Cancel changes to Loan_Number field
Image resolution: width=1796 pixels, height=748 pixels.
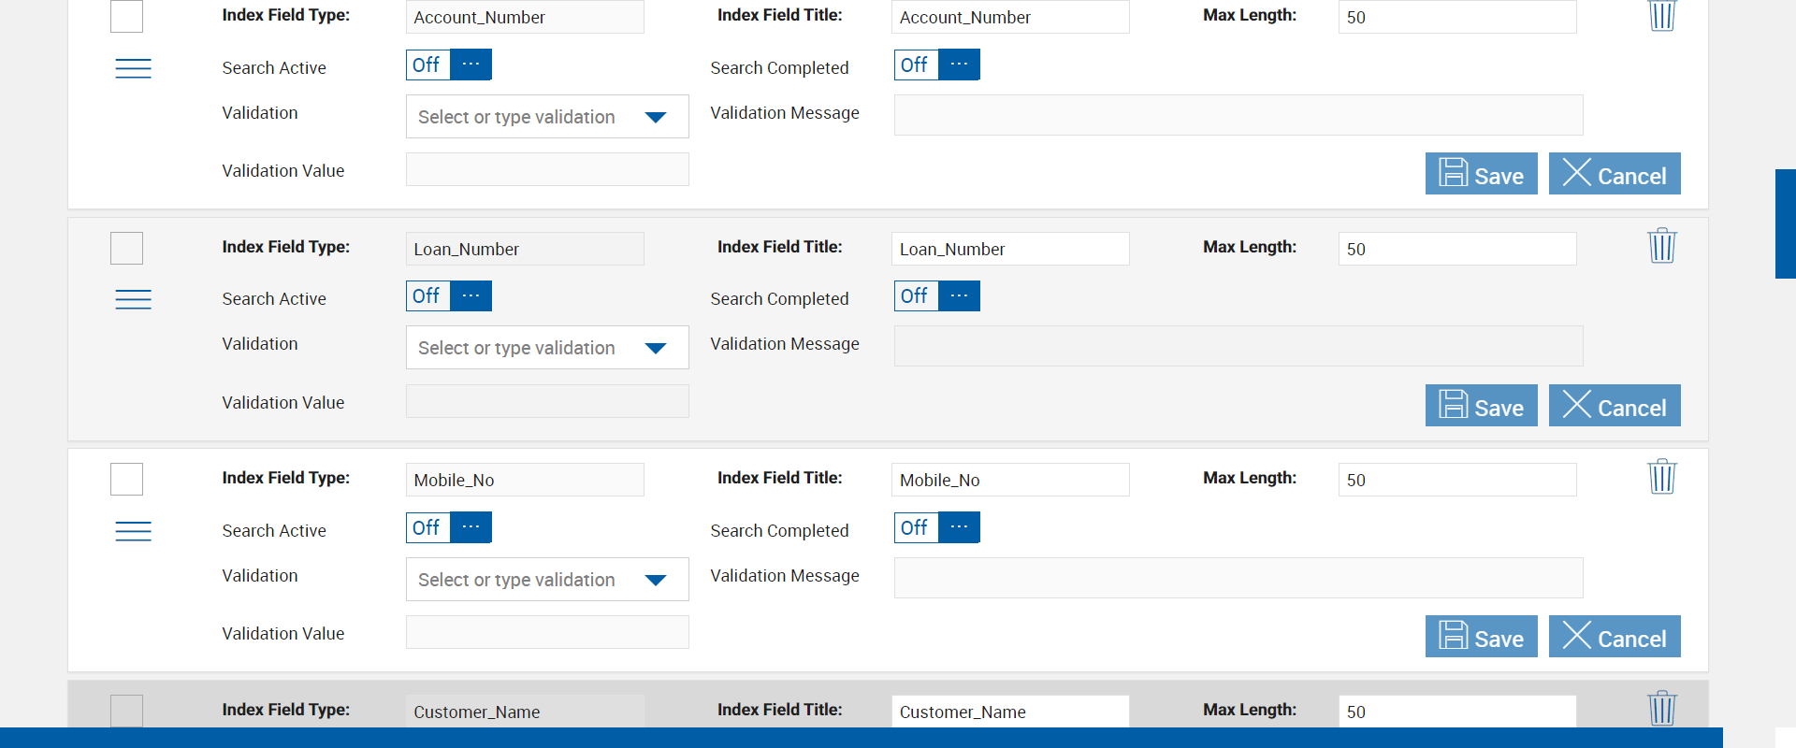tap(1615, 406)
